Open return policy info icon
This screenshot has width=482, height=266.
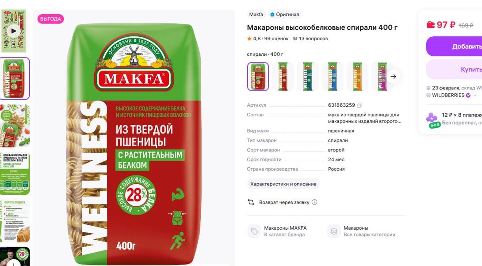314,202
